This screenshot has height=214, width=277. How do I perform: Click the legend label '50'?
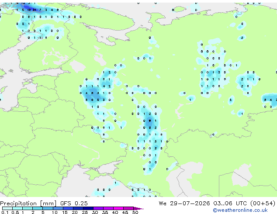(x=135, y=212)
